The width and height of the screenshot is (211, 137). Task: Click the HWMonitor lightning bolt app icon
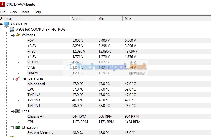click(2, 4)
